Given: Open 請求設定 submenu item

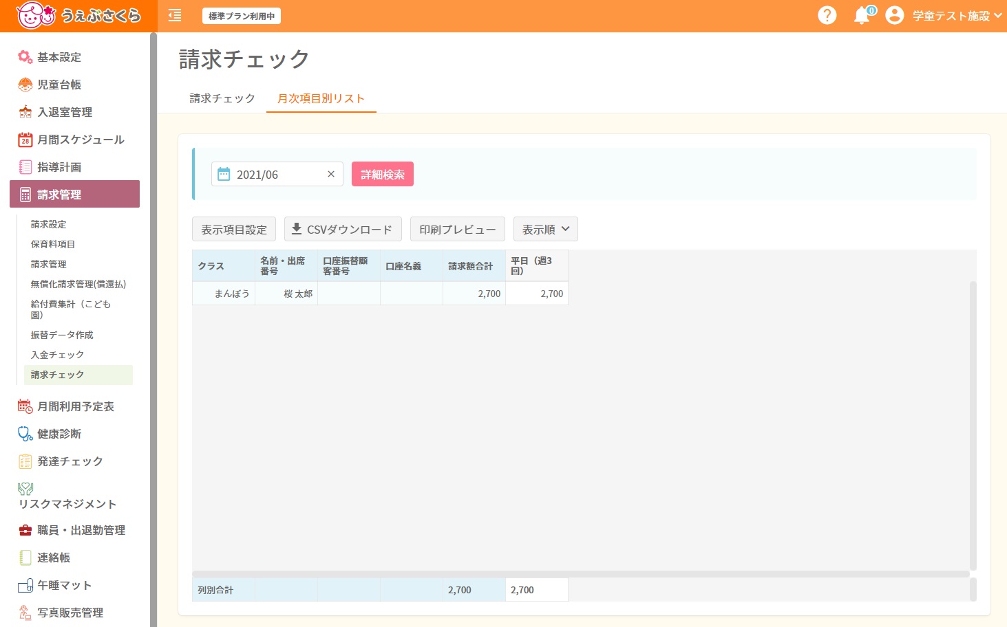Looking at the screenshot, I should (x=49, y=224).
